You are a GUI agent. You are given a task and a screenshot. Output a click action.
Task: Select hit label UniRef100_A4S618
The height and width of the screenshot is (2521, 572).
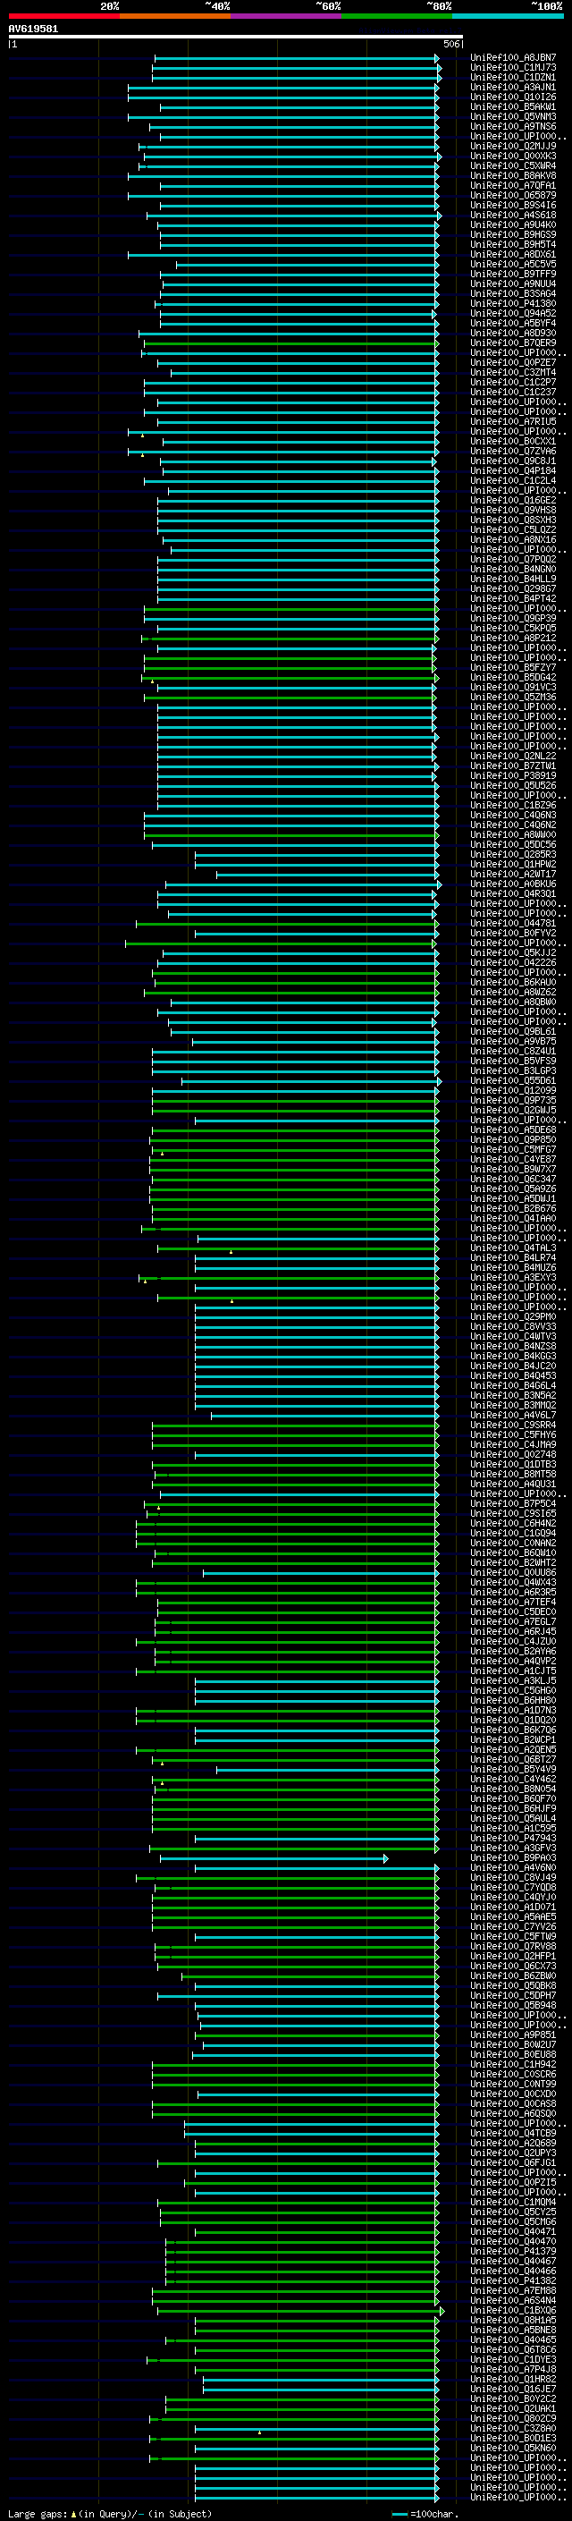(513, 216)
